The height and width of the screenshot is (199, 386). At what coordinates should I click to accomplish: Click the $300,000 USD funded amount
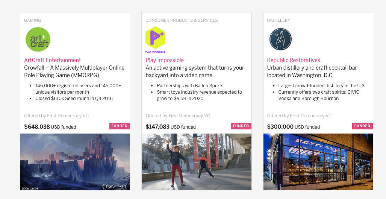pyautogui.click(x=293, y=127)
